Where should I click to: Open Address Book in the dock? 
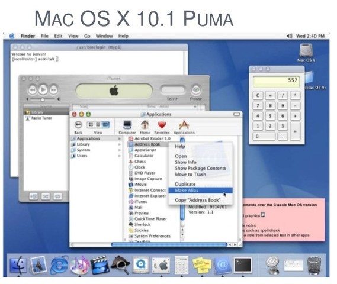click(x=222, y=265)
